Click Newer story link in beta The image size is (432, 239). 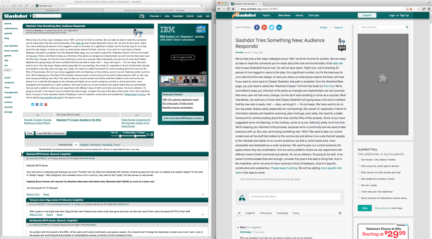339,28
